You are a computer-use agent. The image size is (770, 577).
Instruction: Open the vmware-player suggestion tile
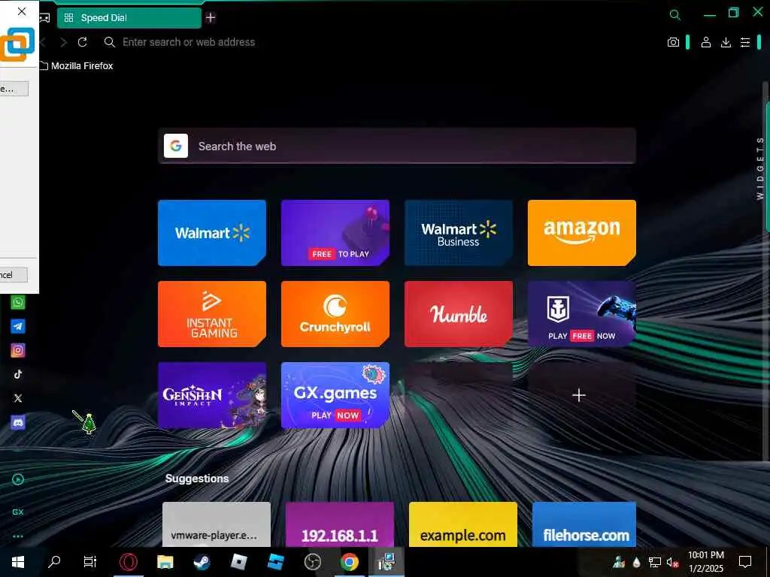click(216, 524)
